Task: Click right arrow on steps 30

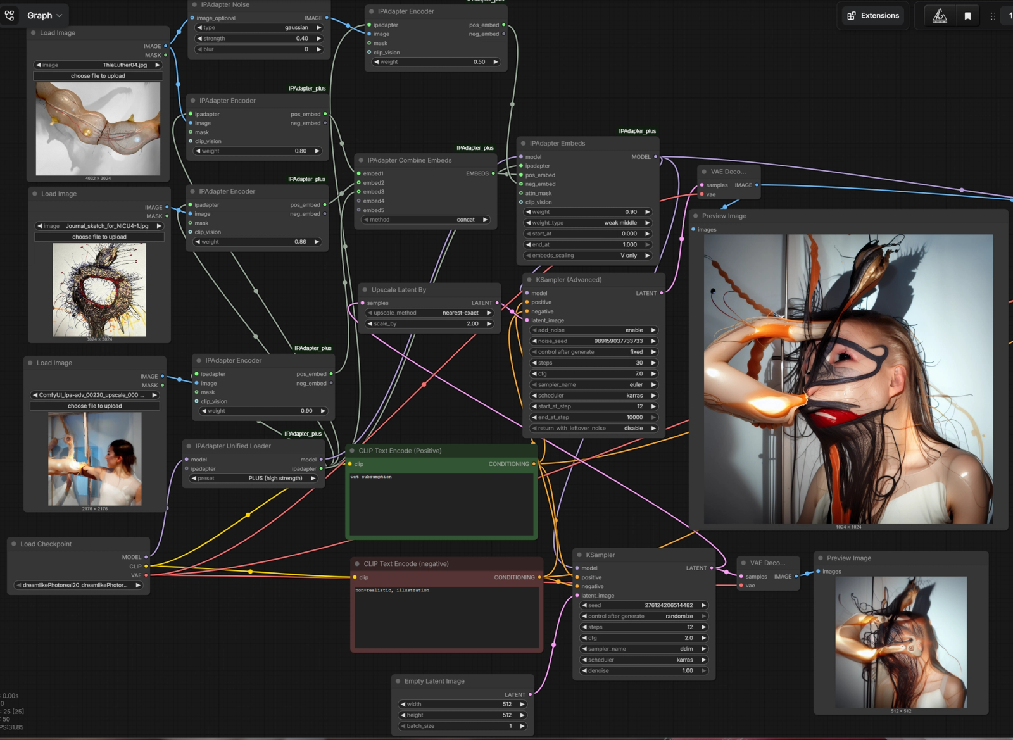Action: pyautogui.click(x=653, y=363)
